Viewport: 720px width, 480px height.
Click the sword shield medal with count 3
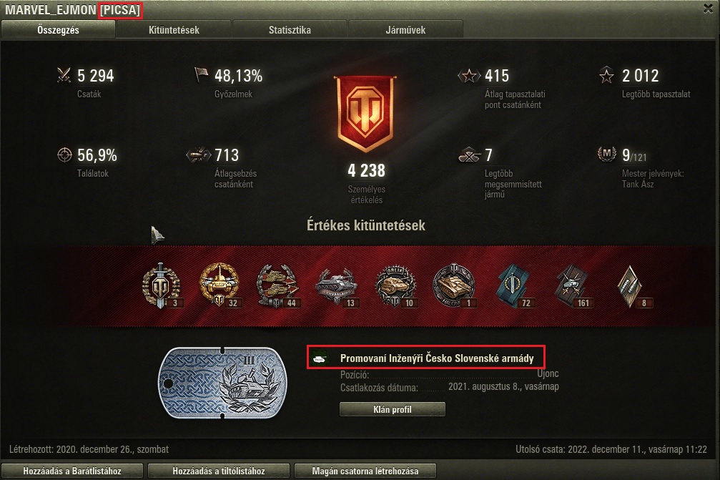click(x=161, y=285)
